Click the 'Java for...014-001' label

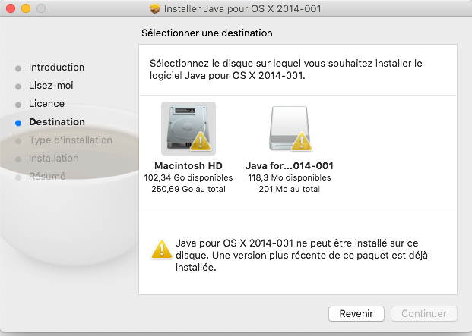[x=290, y=166]
